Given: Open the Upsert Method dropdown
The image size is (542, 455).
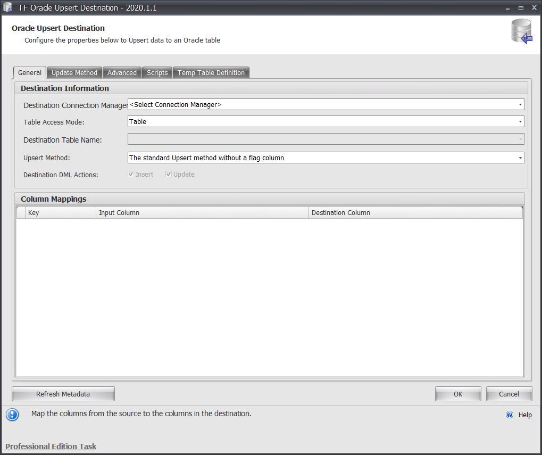Looking at the screenshot, I should pyautogui.click(x=520, y=158).
